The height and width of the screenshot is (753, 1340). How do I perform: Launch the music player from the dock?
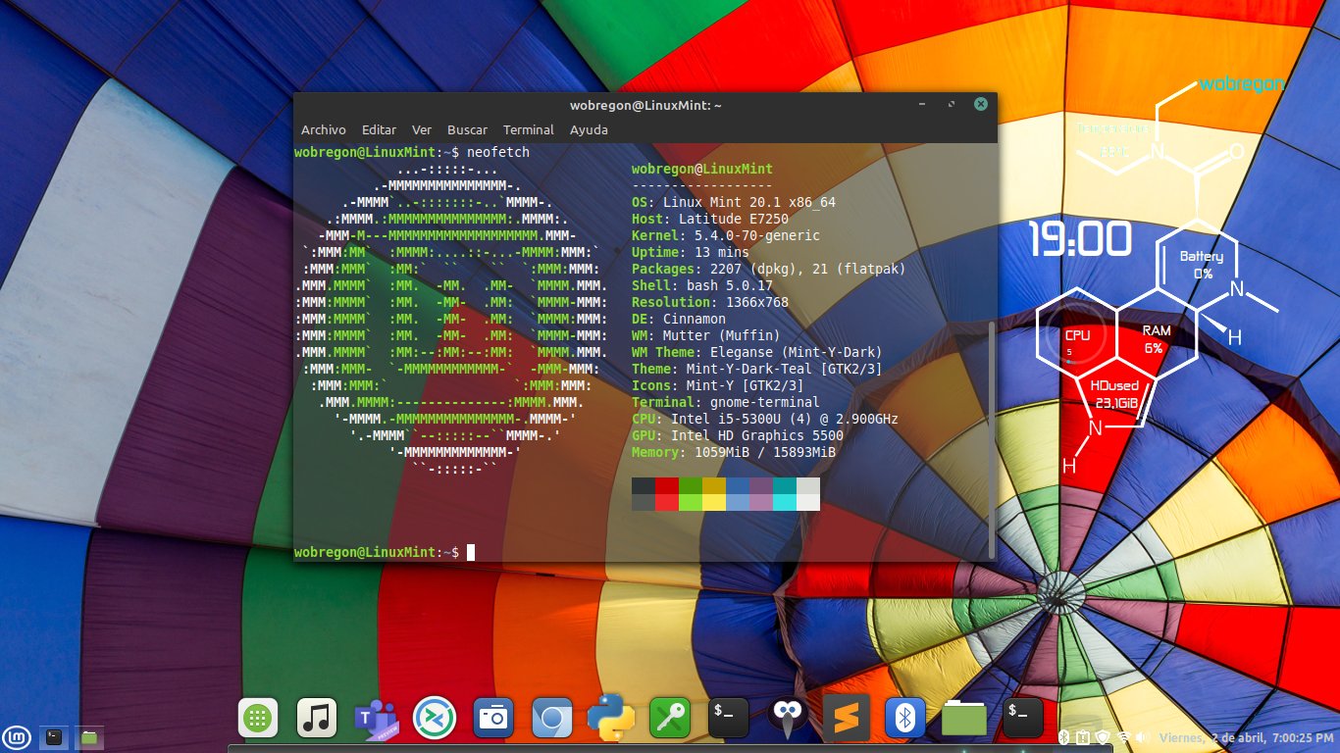click(x=316, y=719)
